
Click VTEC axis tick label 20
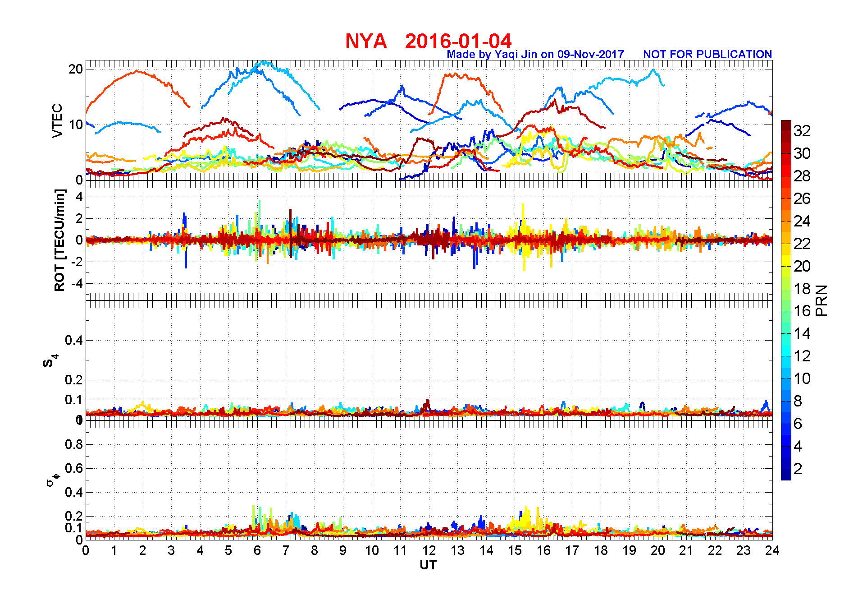(x=76, y=69)
